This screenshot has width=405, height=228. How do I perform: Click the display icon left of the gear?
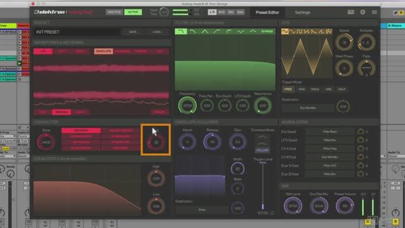pyautogui.click(x=351, y=12)
